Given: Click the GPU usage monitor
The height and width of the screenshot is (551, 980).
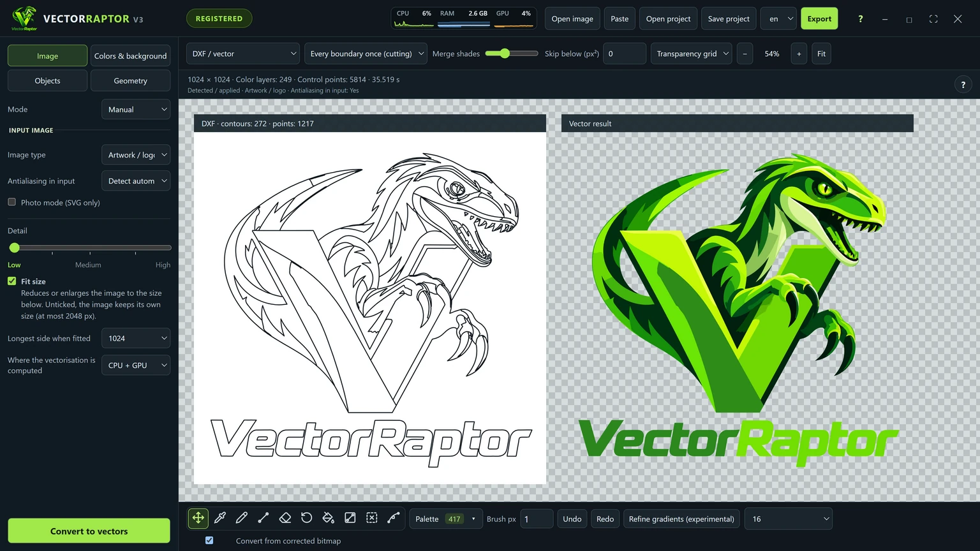Looking at the screenshot, I should [x=514, y=18].
